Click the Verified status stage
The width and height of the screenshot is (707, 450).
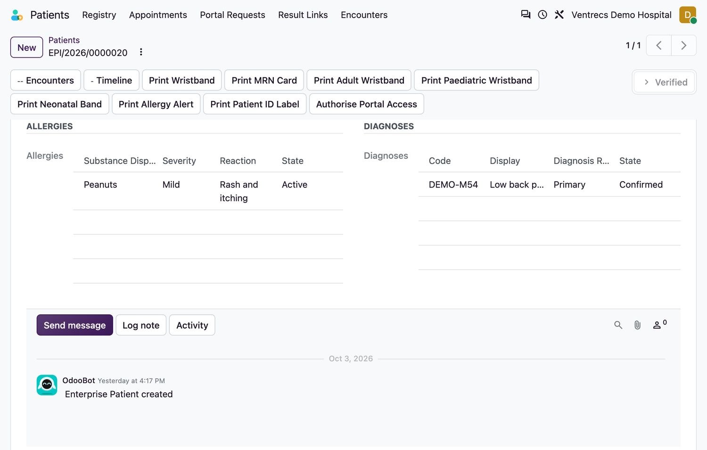coord(665,82)
